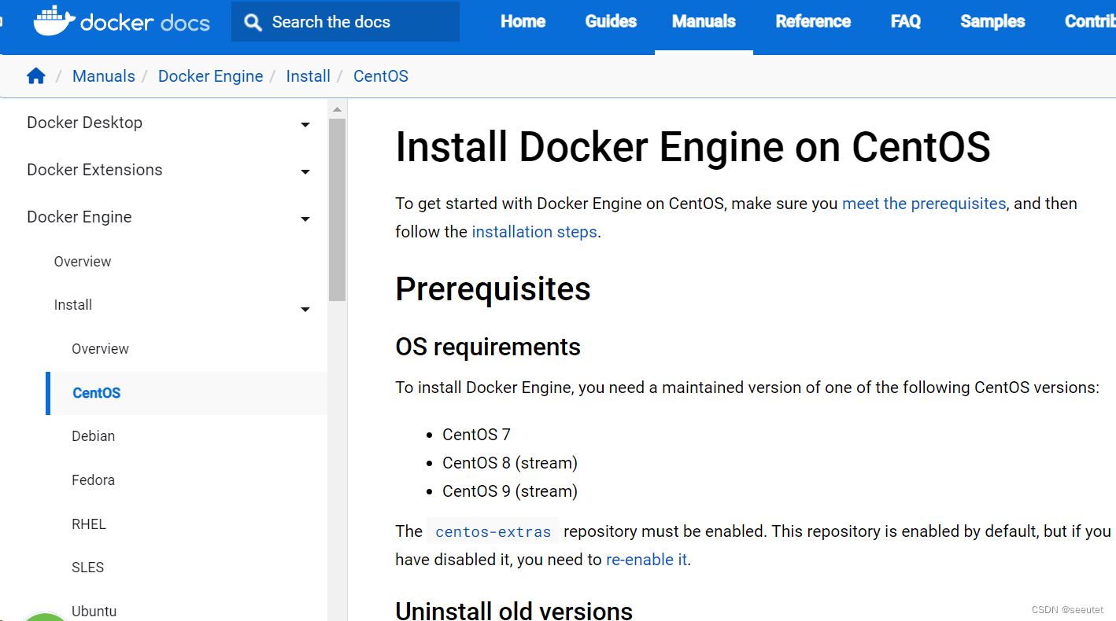The image size is (1116, 621).
Task: Focus the Search the docs field
Action: click(346, 22)
